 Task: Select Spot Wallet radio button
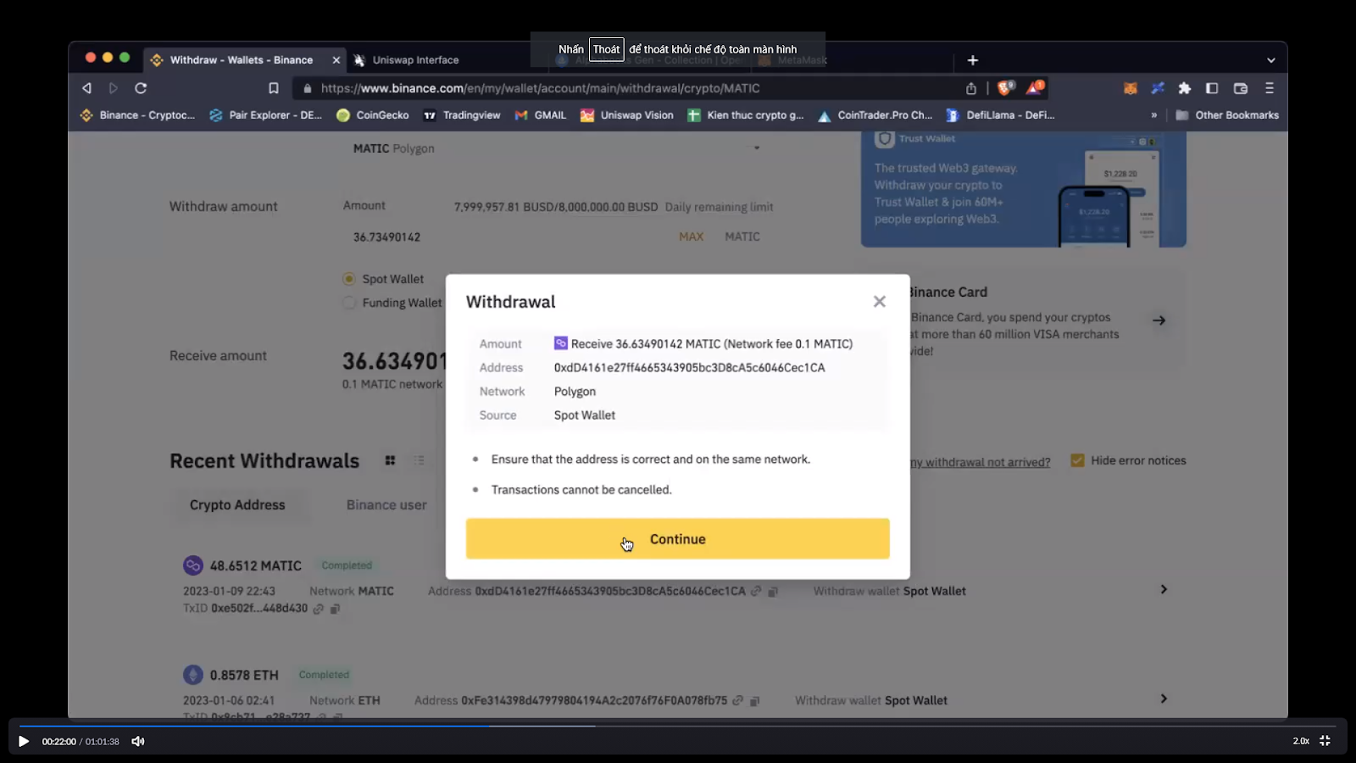[x=348, y=279]
